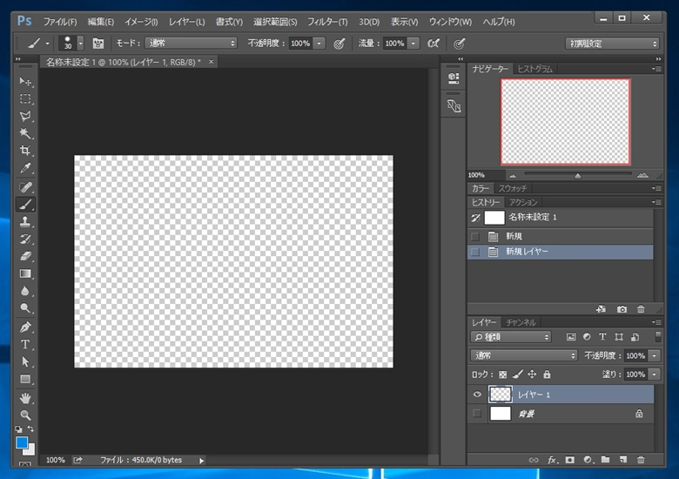Select the Gradient tool

(25, 273)
